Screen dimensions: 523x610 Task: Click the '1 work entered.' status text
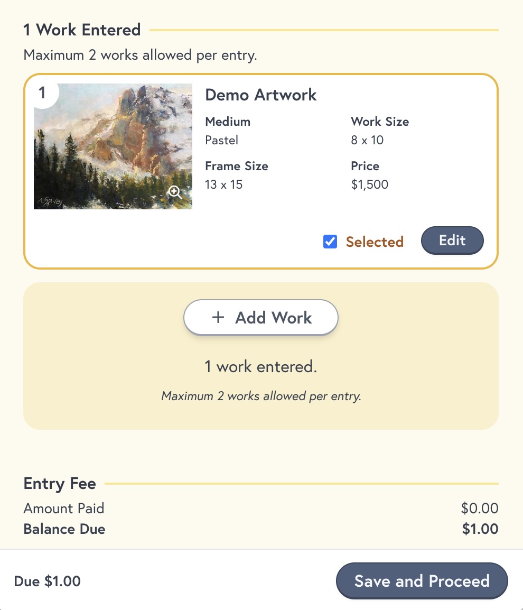[x=261, y=366]
